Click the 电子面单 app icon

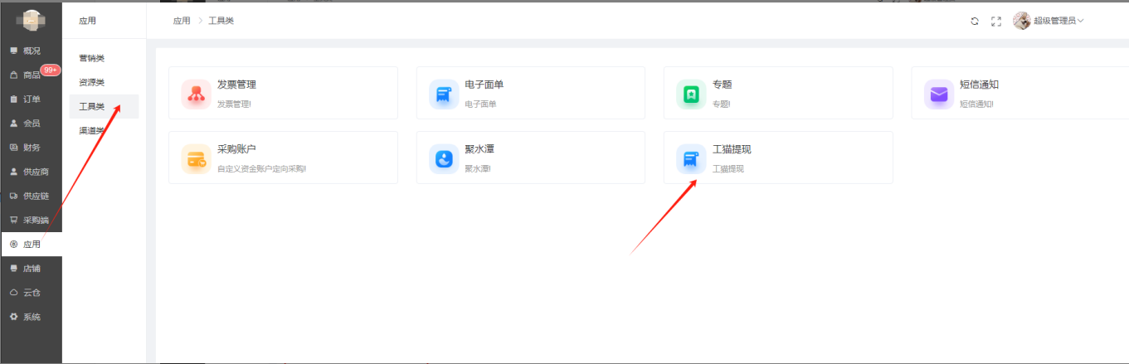[444, 94]
